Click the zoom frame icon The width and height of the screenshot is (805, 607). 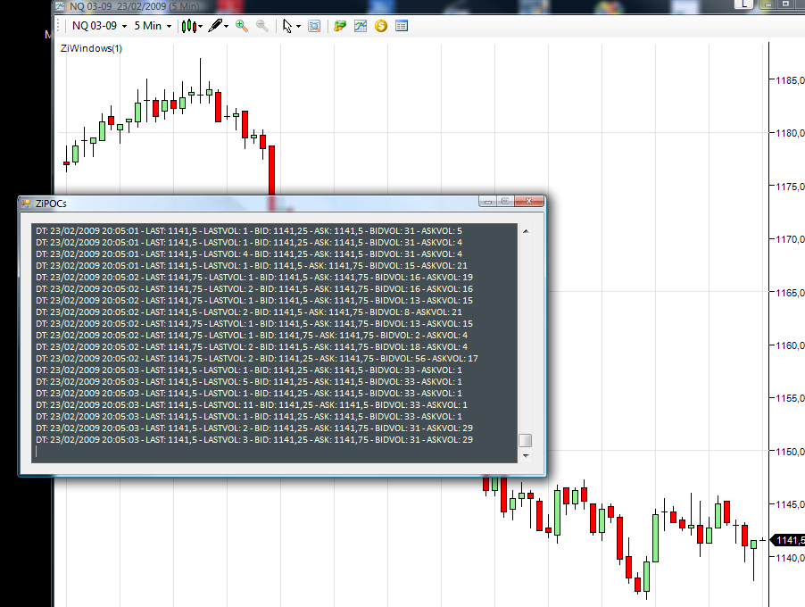(x=314, y=26)
